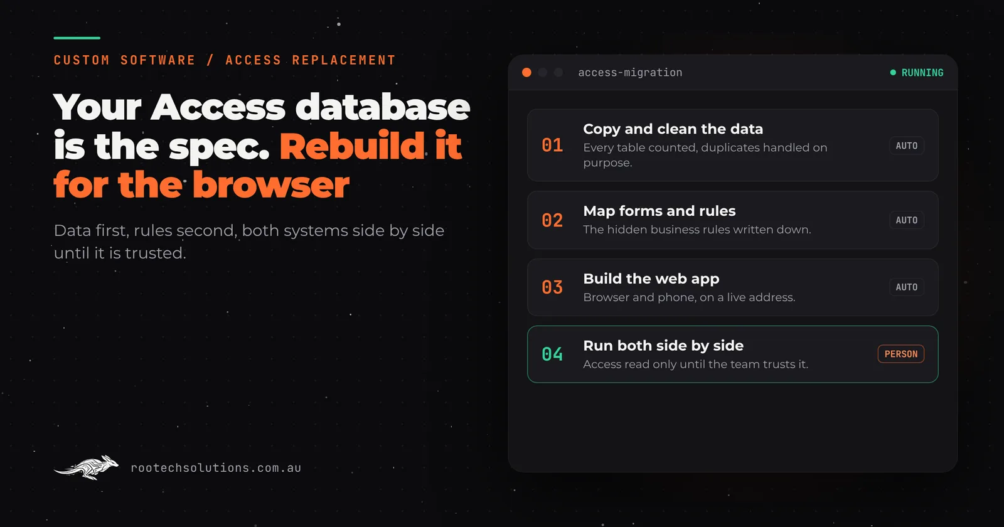The width and height of the screenshot is (1004, 527).
Task: Click 'Access read only until the team trusts it.'
Action: 696,365
